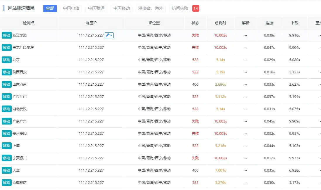The width and height of the screenshot is (321, 190).
Task: Click response IP in the 天津 row
Action: click(x=91, y=170)
